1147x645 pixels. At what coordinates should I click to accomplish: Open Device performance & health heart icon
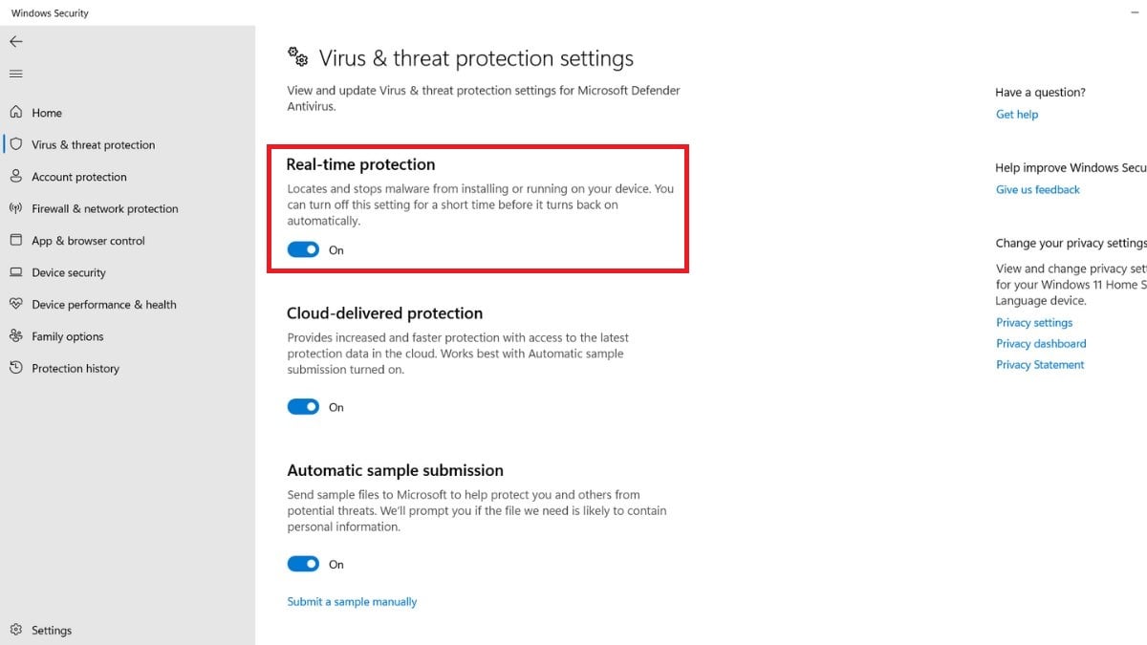pyautogui.click(x=16, y=305)
